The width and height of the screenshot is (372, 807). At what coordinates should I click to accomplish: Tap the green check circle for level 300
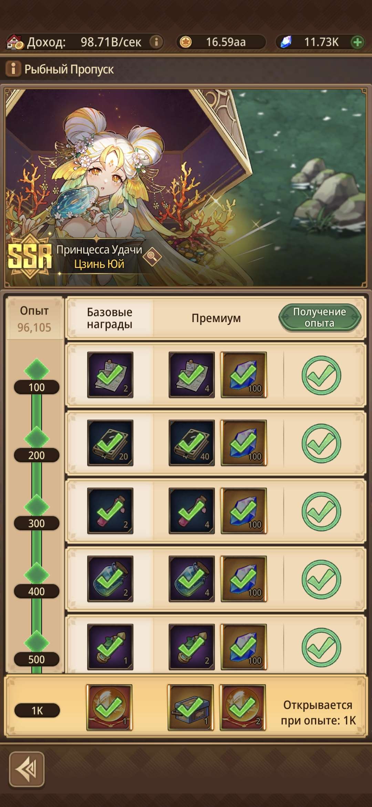pyautogui.click(x=321, y=511)
